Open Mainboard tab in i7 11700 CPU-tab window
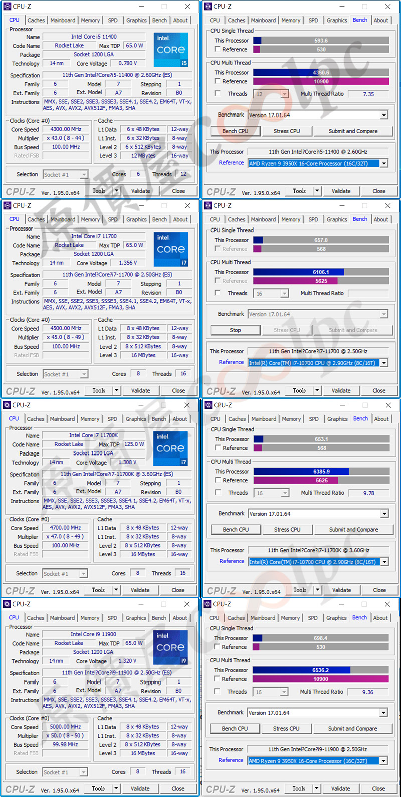The width and height of the screenshot is (401, 797). click(x=63, y=219)
